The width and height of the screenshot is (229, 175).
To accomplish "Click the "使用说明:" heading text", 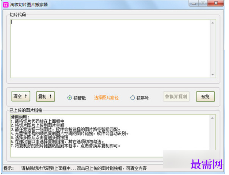I will coord(20,117).
